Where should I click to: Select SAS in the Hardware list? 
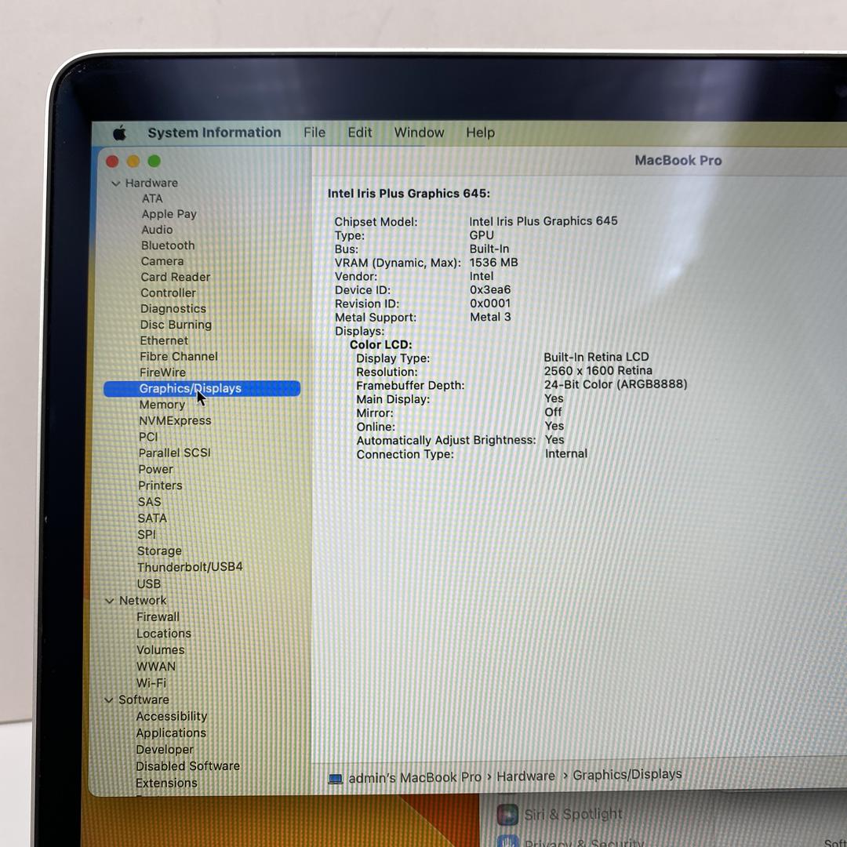coord(150,502)
